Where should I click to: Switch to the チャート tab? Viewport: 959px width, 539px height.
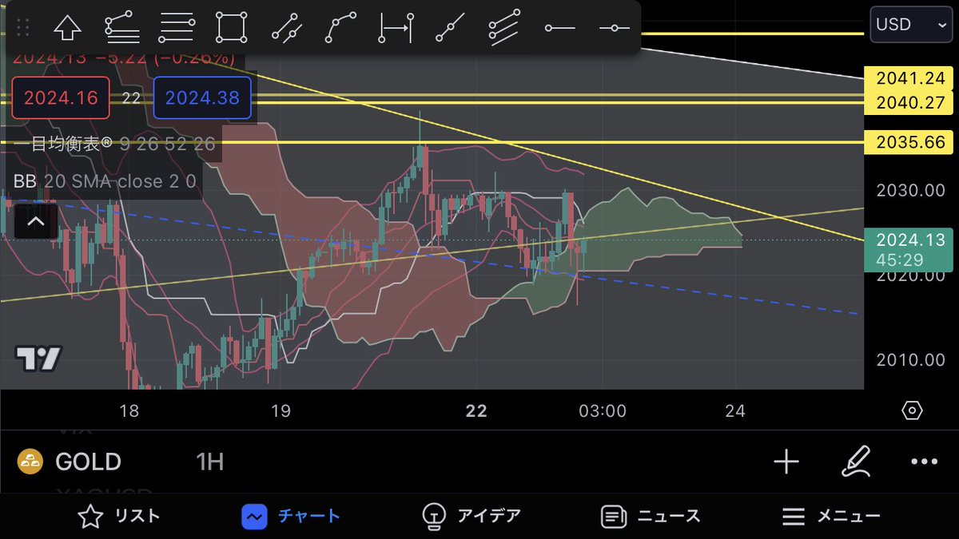(x=291, y=517)
